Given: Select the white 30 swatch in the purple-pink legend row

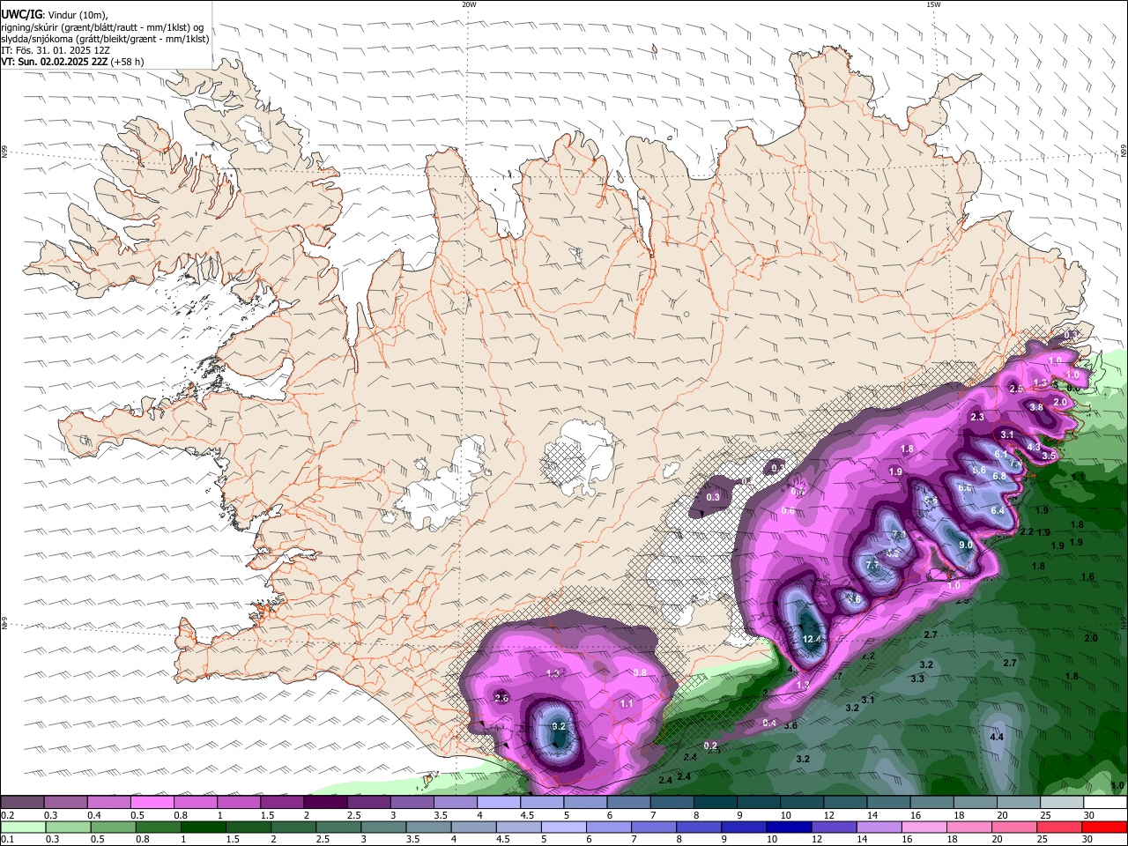Looking at the screenshot, I should pyautogui.click(x=1106, y=802).
